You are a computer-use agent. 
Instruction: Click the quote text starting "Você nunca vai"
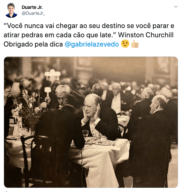89,31
